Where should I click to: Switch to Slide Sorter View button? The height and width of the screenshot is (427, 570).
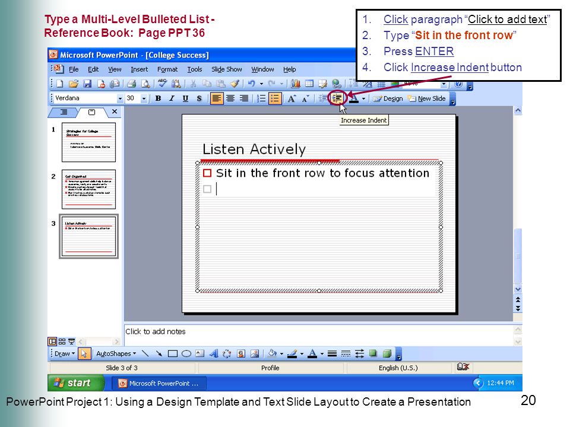62,342
